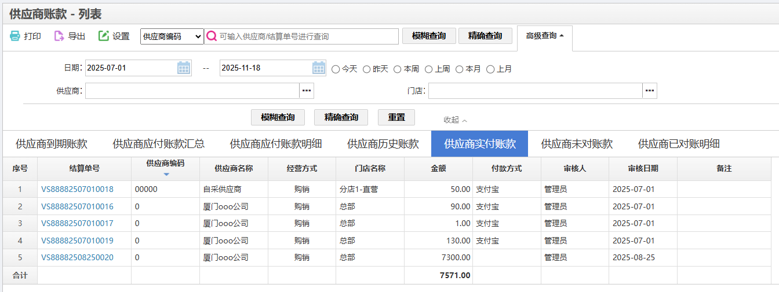Open start date calendar picker icon

pos(184,68)
